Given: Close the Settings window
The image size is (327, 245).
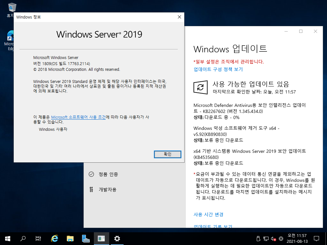Looking at the screenshot, I should [x=315, y=31].
